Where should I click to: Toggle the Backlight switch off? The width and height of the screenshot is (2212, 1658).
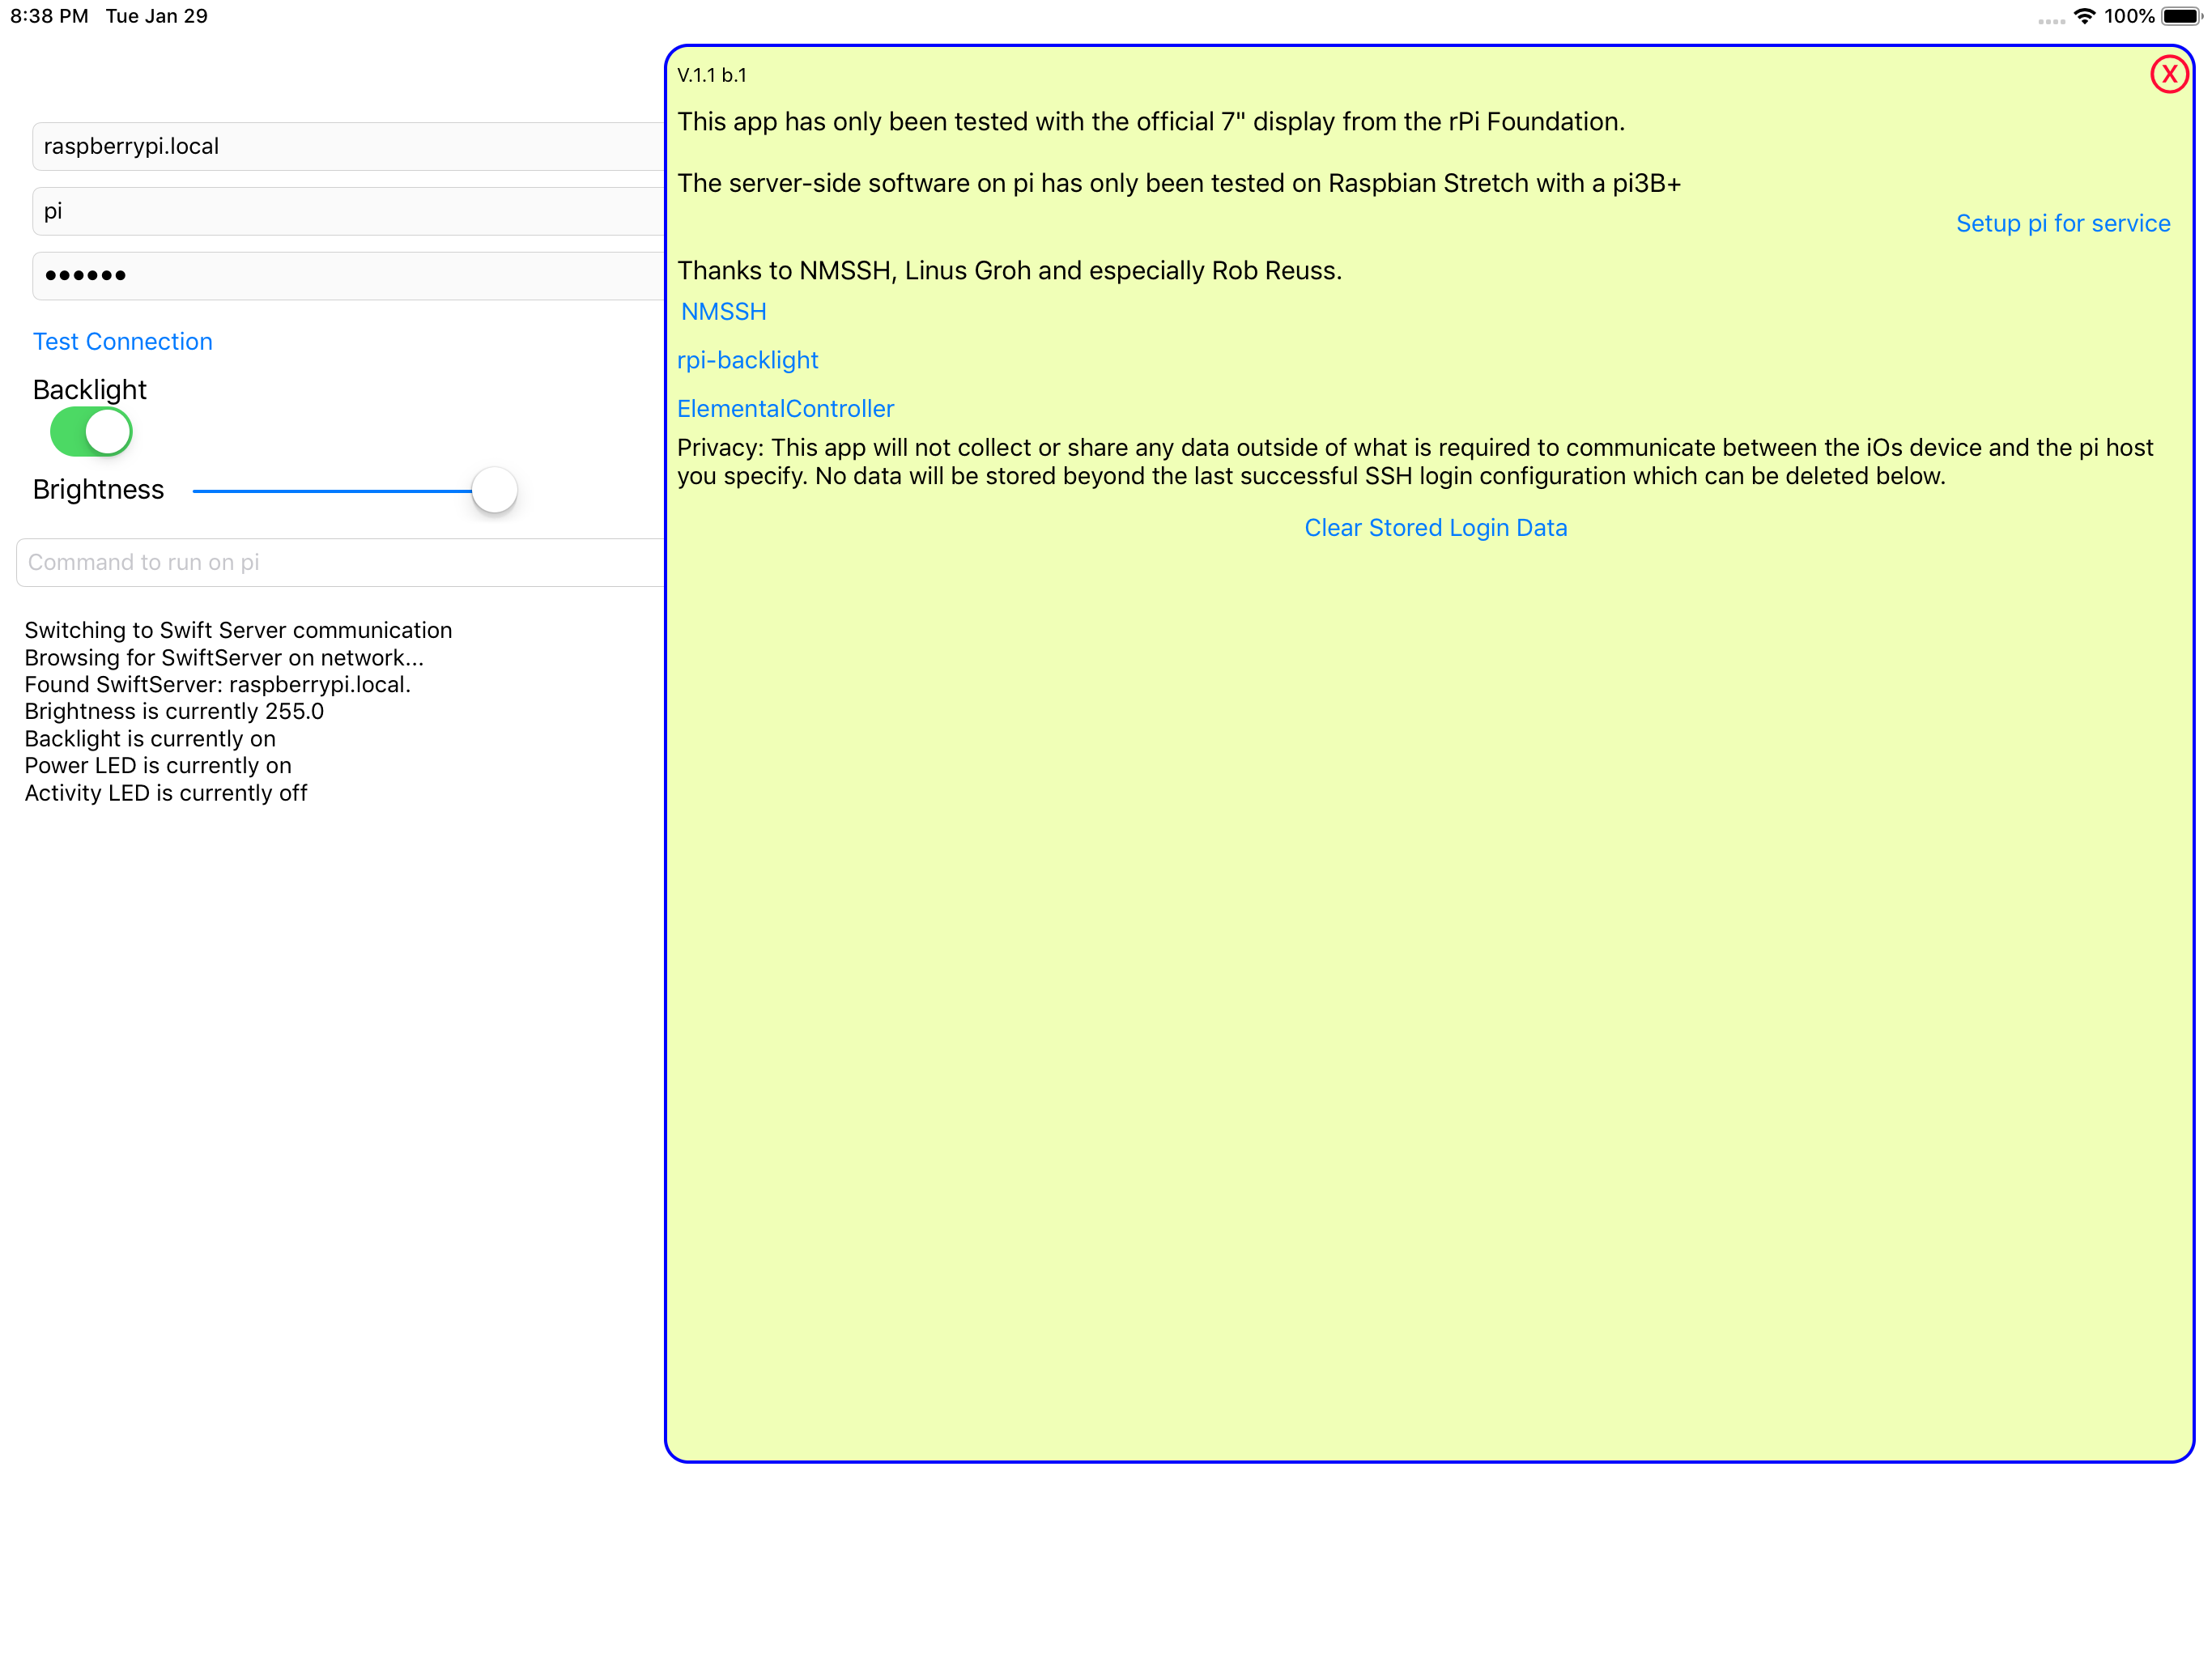point(91,432)
